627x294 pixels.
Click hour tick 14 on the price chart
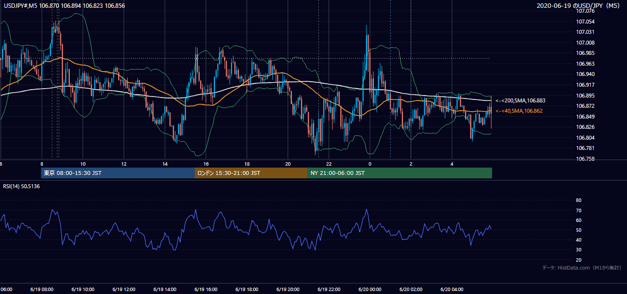coord(165,164)
